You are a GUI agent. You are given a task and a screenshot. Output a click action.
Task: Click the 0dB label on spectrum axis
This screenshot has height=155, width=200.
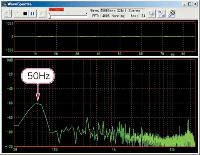(10, 60)
